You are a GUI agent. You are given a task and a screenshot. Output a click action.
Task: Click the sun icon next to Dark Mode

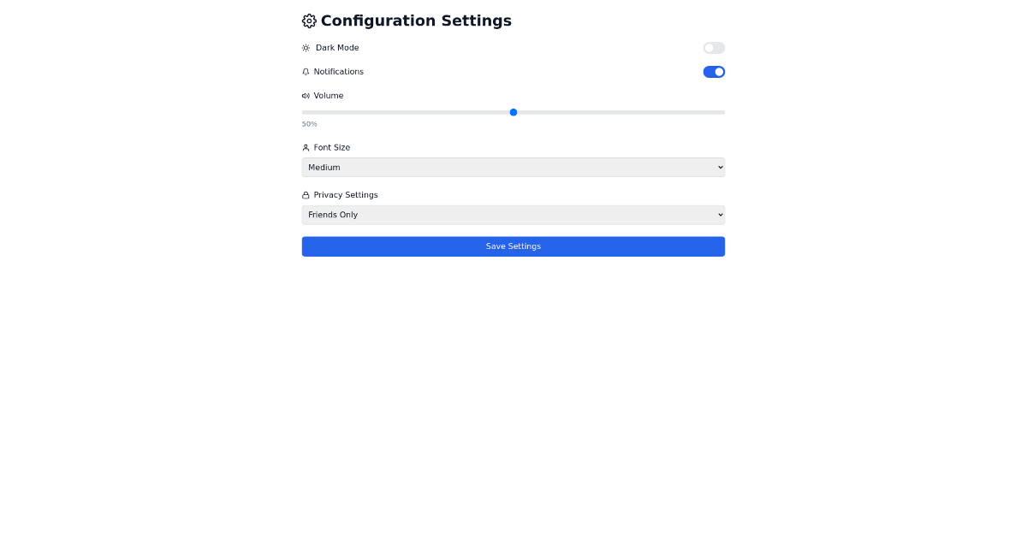click(306, 48)
